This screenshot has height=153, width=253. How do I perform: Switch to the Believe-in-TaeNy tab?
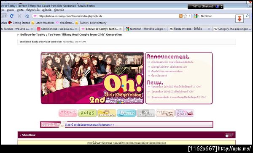102,29
